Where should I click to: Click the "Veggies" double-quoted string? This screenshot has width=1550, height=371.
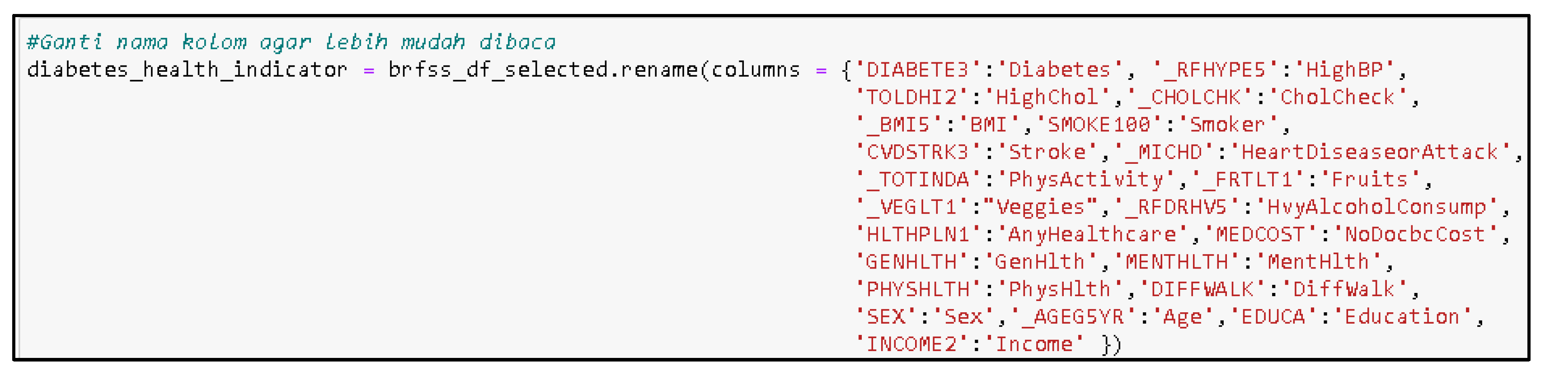point(1040,207)
